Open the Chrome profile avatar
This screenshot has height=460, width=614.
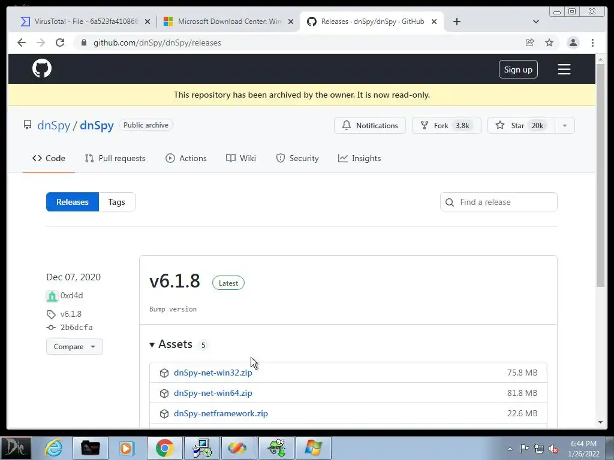(573, 43)
